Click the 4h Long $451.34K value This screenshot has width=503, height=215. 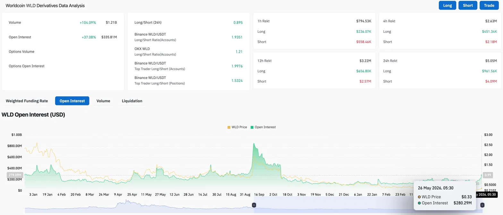pyautogui.click(x=490, y=32)
